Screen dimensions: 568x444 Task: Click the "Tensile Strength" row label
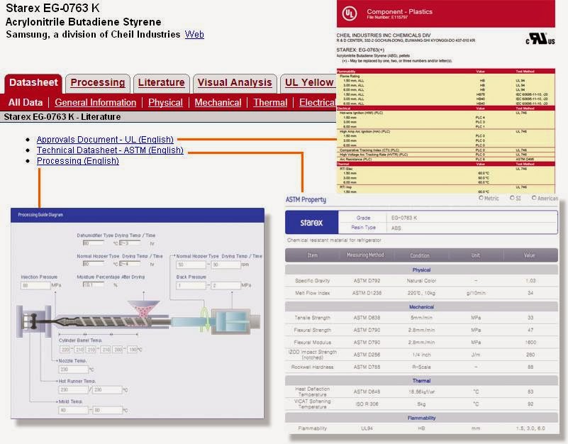312,318
